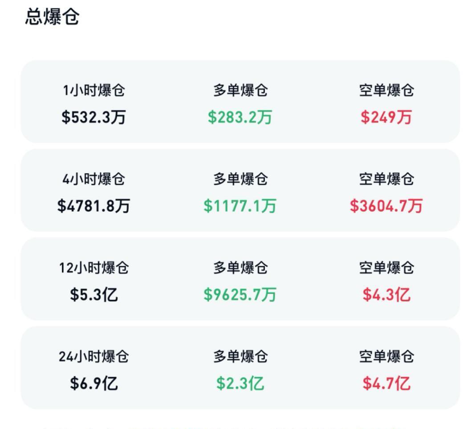The image size is (476, 429).
Task: Click the $5.3亿 total value
Action: pyautogui.click(x=94, y=294)
